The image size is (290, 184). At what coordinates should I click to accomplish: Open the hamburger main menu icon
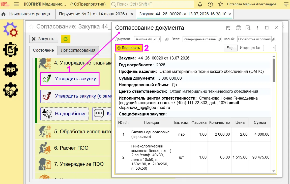[x=16, y=4]
